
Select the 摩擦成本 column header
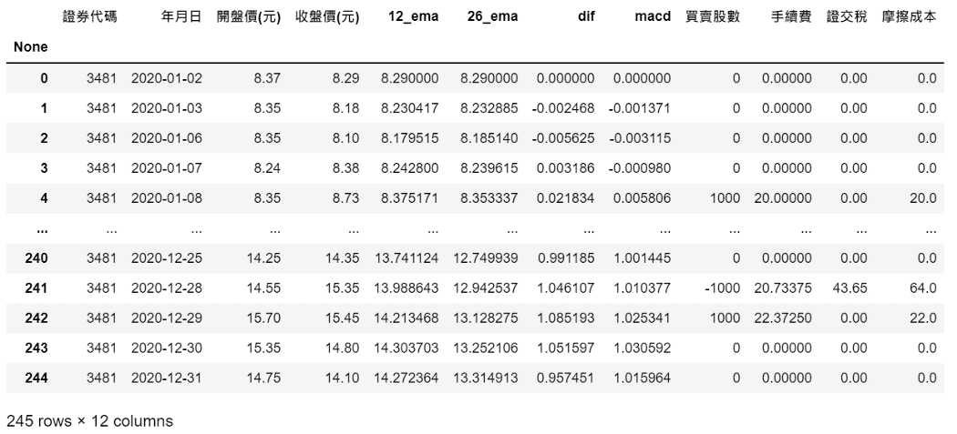point(909,17)
